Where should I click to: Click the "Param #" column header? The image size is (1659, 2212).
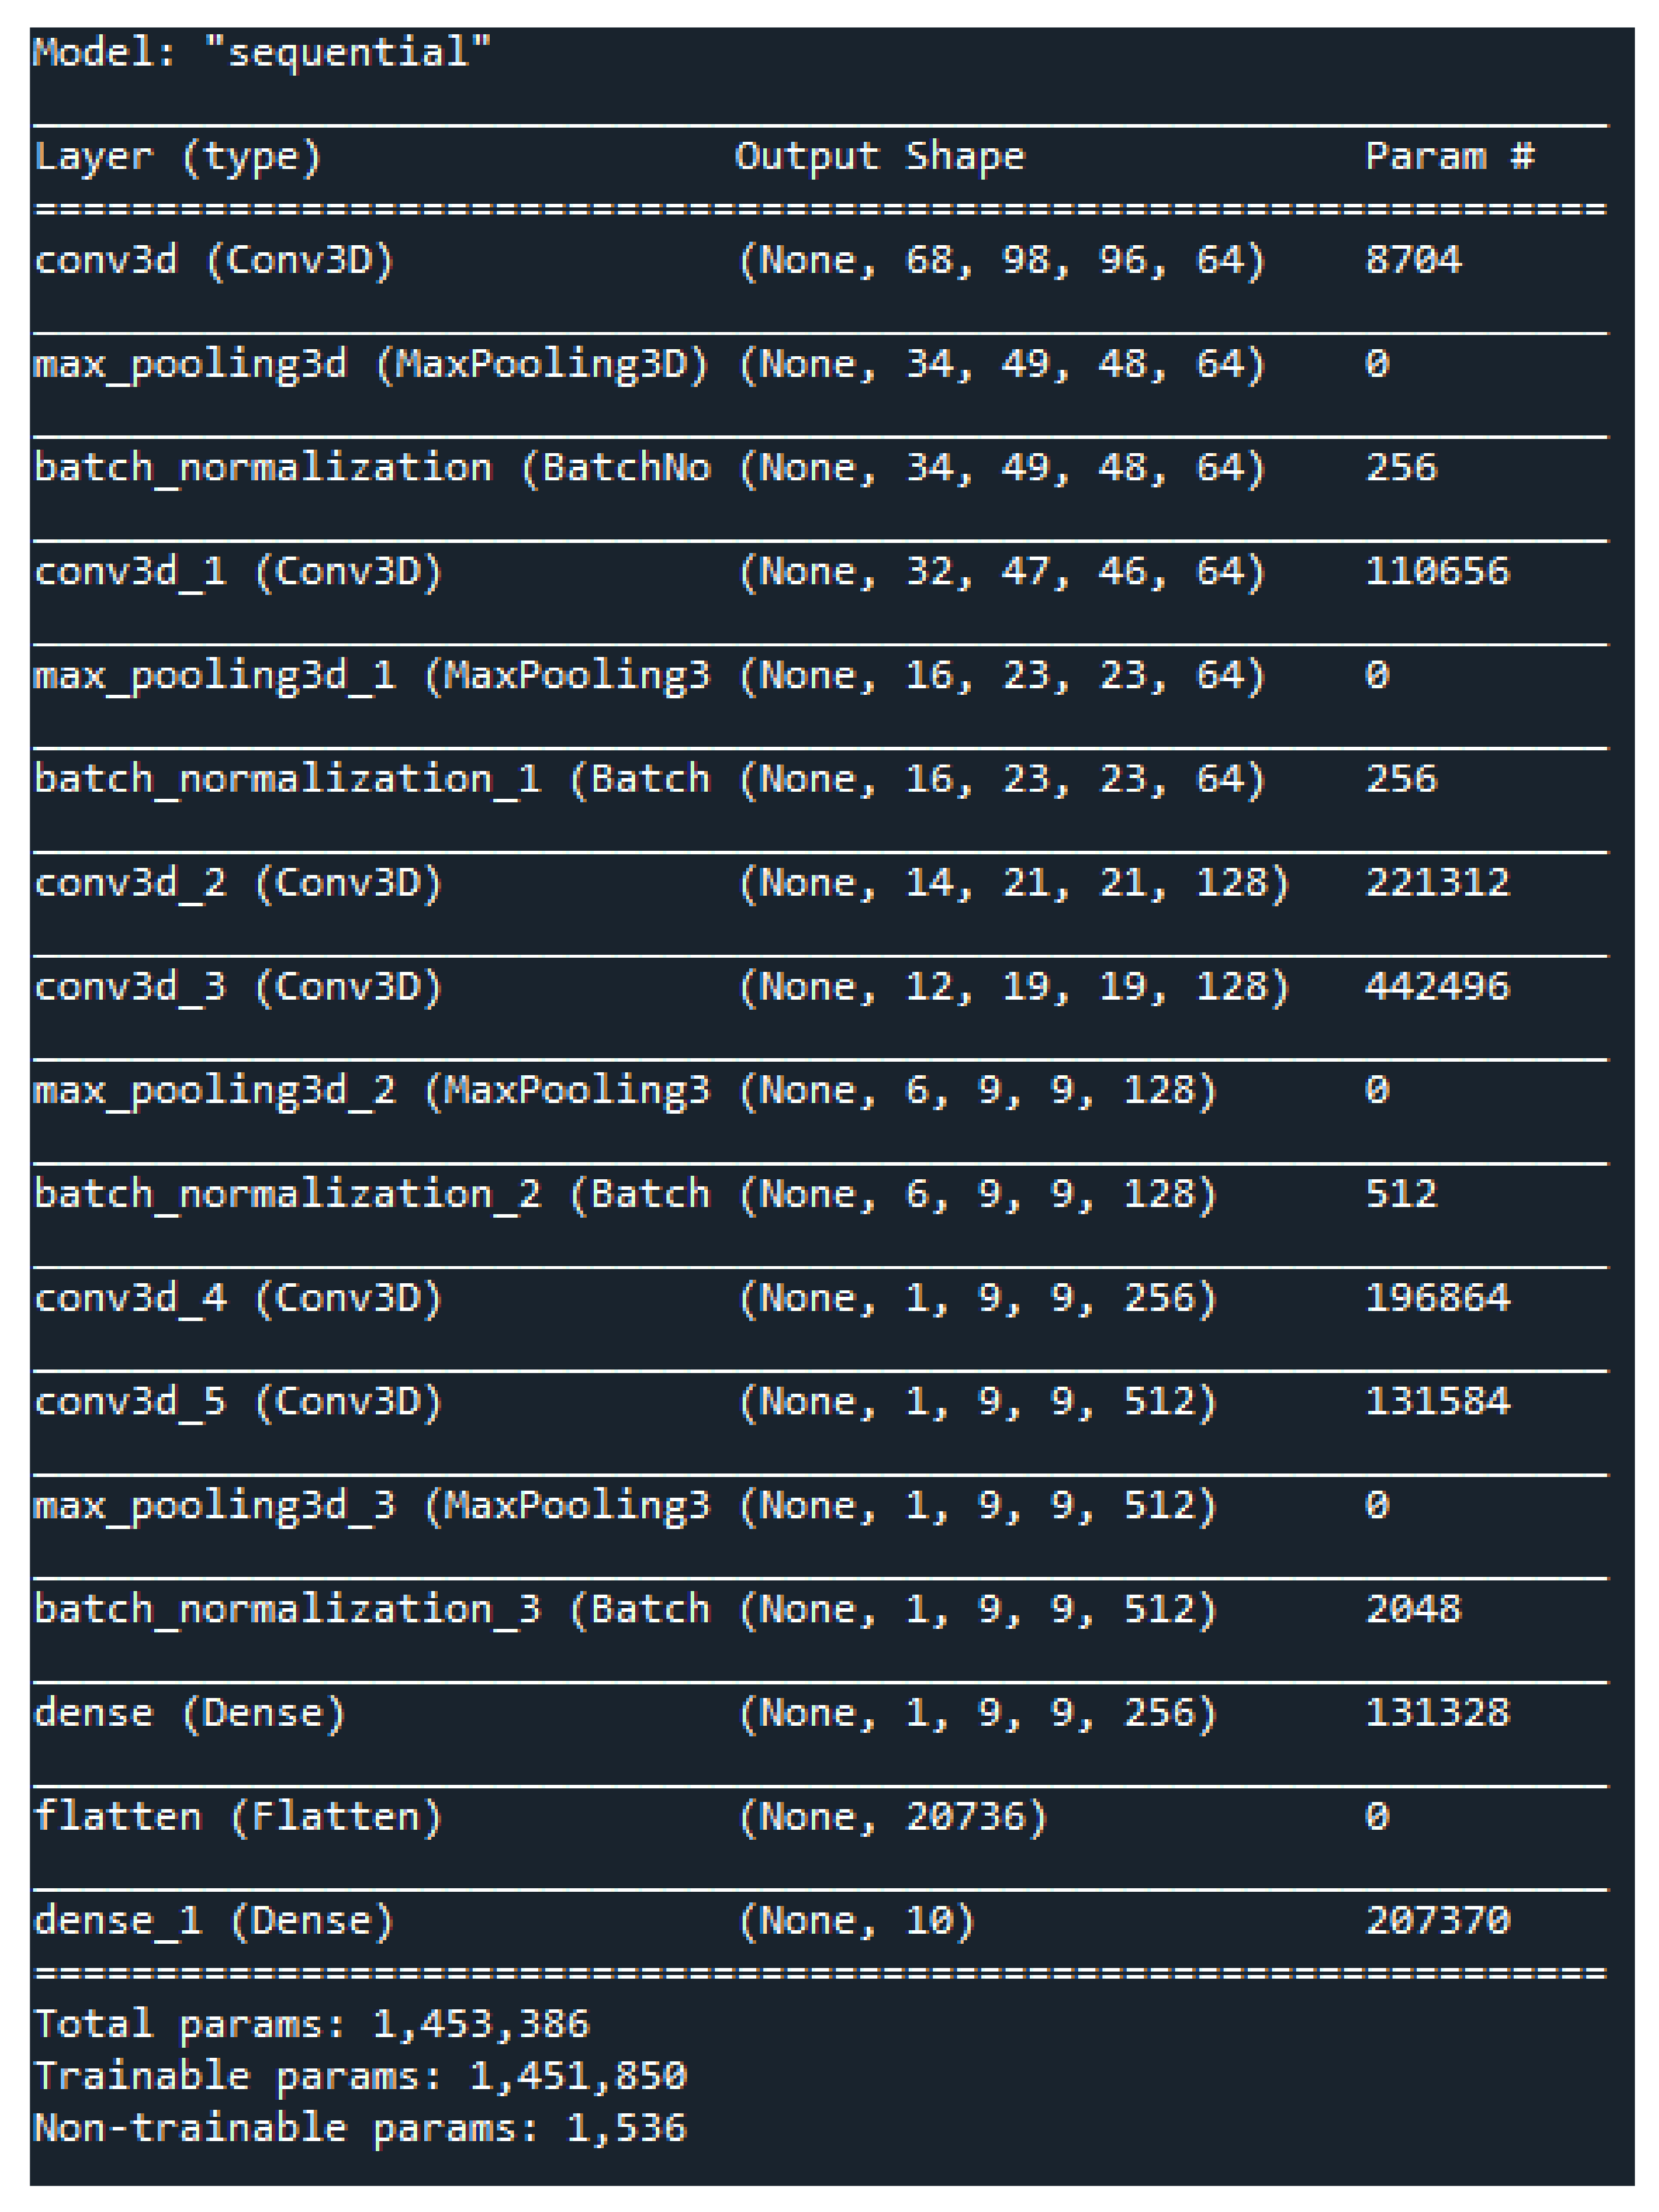[1449, 157]
